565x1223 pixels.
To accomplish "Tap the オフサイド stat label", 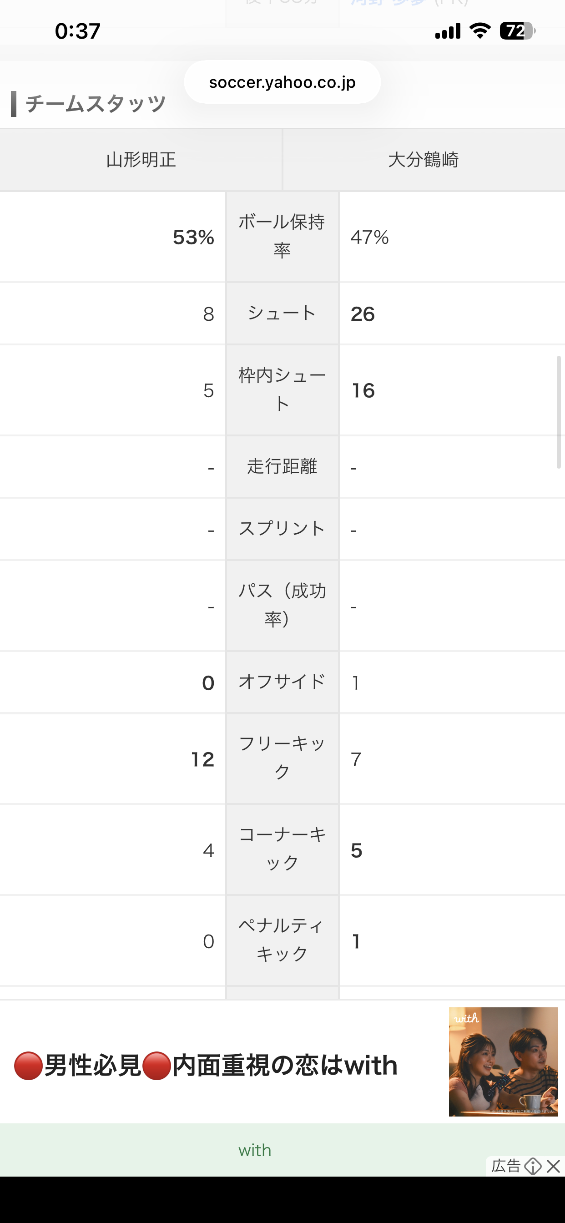I will [x=282, y=682].
